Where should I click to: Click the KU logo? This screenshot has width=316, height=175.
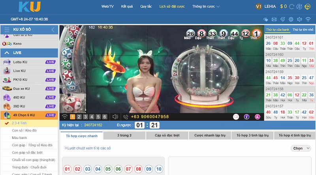click(30, 7)
